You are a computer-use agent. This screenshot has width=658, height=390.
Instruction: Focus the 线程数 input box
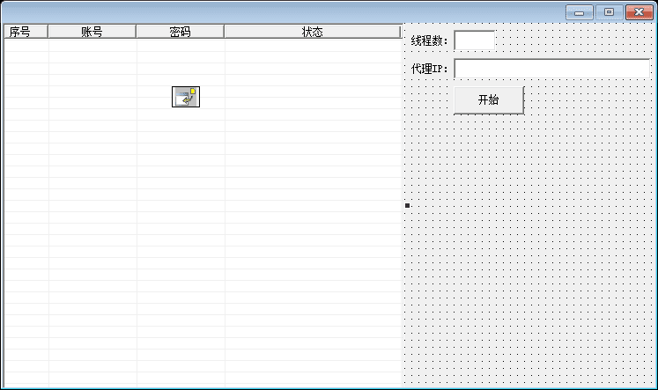(475, 40)
